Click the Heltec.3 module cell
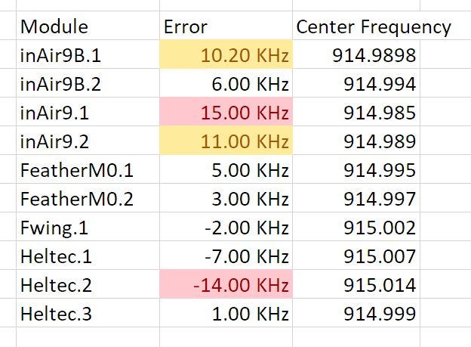471x347 pixels. (x=88, y=313)
